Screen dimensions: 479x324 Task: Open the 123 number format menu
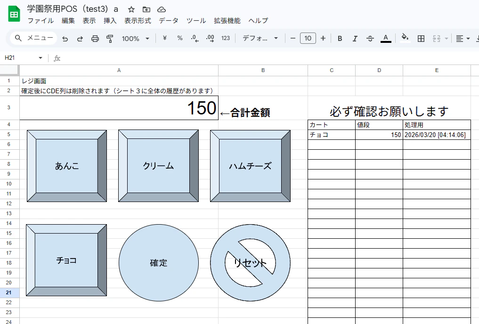pyautogui.click(x=226, y=38)
